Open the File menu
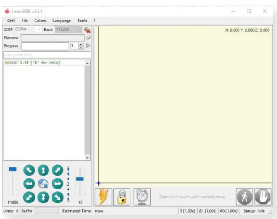The image size is (277, 219). point(24,21)
